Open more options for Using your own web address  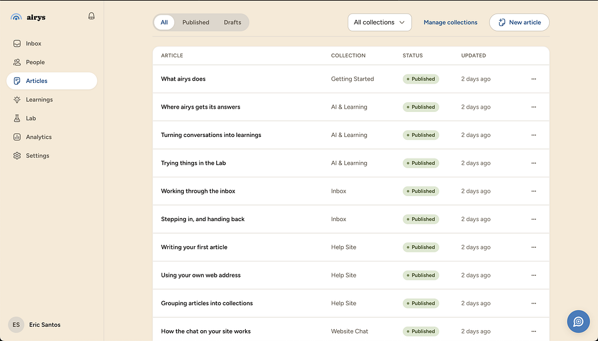click(x=534, y=275)
